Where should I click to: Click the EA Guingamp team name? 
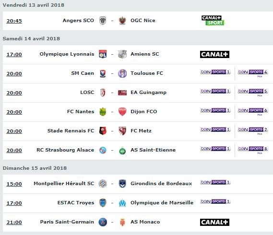pyautogui.click(x=149, y=93)
